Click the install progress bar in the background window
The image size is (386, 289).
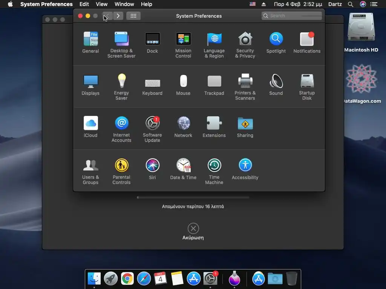pos(193,197)
